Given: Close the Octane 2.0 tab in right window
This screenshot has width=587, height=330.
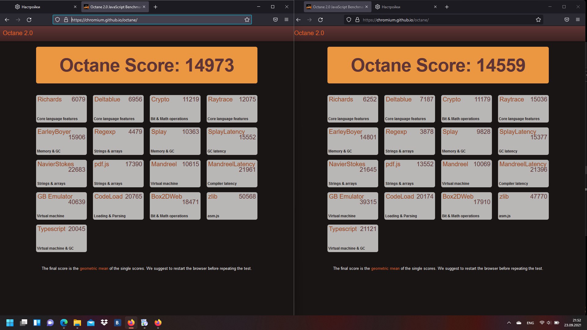Looking at the screenshot, I should coord(367,7).
